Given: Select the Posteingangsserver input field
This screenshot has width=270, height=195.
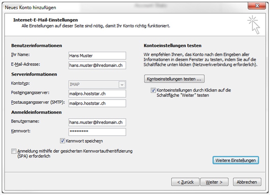Looking at the screenshot, I should tap(97, 94).
